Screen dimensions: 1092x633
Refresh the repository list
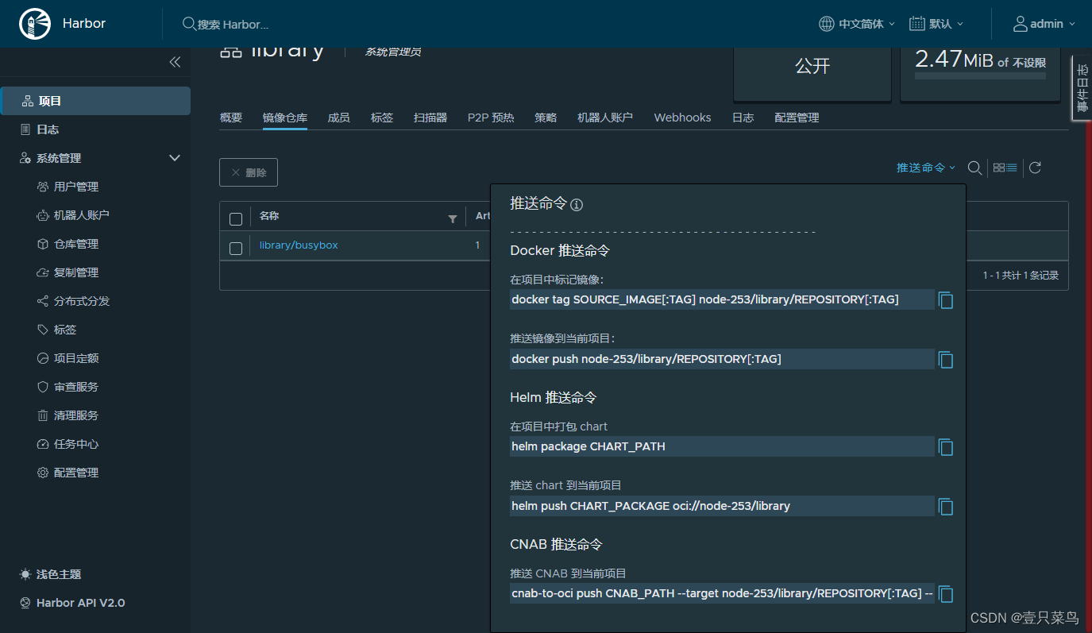coord(1035,168)
